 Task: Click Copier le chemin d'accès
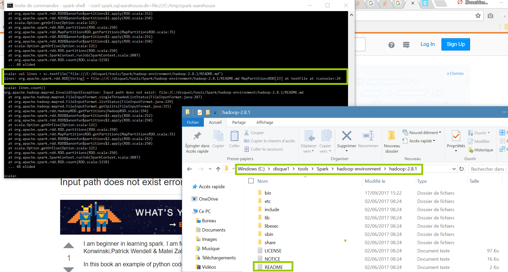pos(269,141)
